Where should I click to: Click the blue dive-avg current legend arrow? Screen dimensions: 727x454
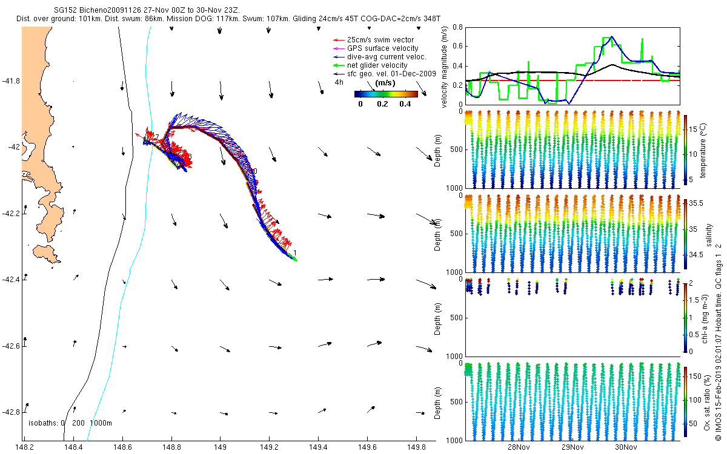click(338, 57)
